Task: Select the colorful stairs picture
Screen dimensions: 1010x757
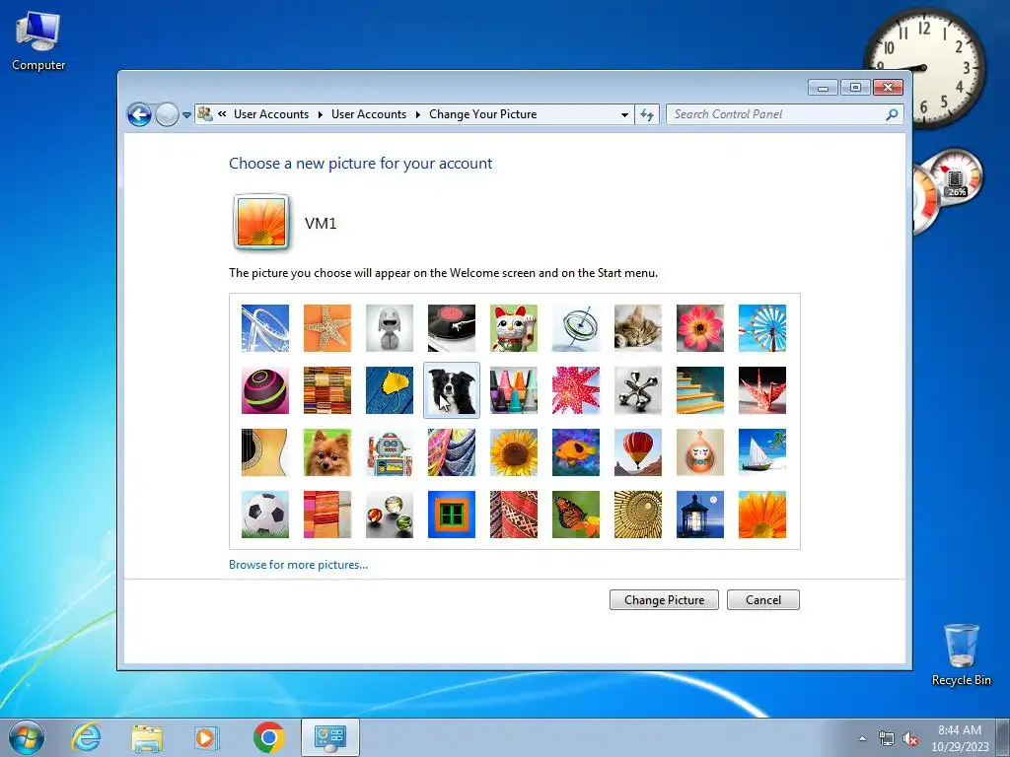Action: pos(700,390)
